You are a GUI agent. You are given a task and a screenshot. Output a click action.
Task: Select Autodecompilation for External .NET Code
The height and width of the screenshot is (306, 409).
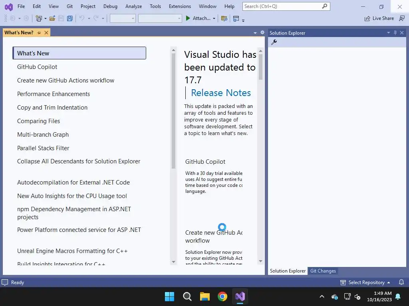point(73,182)
